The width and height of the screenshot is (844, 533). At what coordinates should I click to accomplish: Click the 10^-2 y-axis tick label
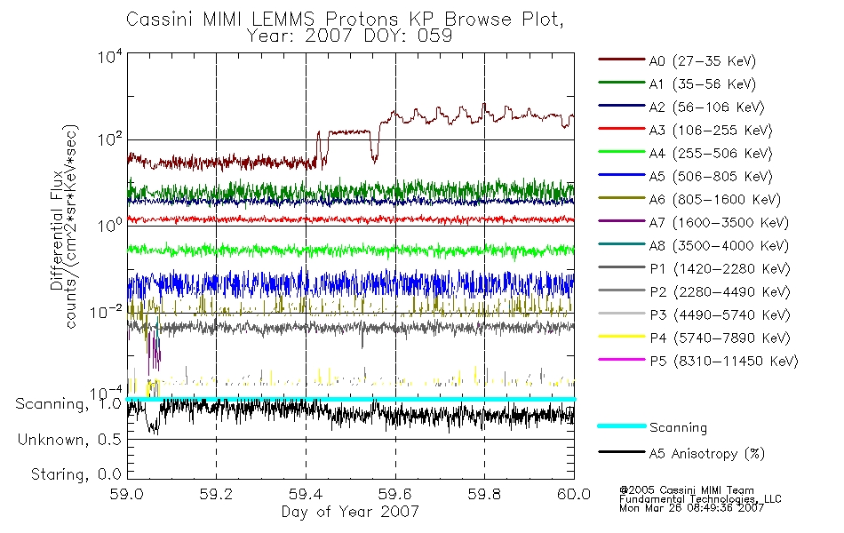[107, 312]
